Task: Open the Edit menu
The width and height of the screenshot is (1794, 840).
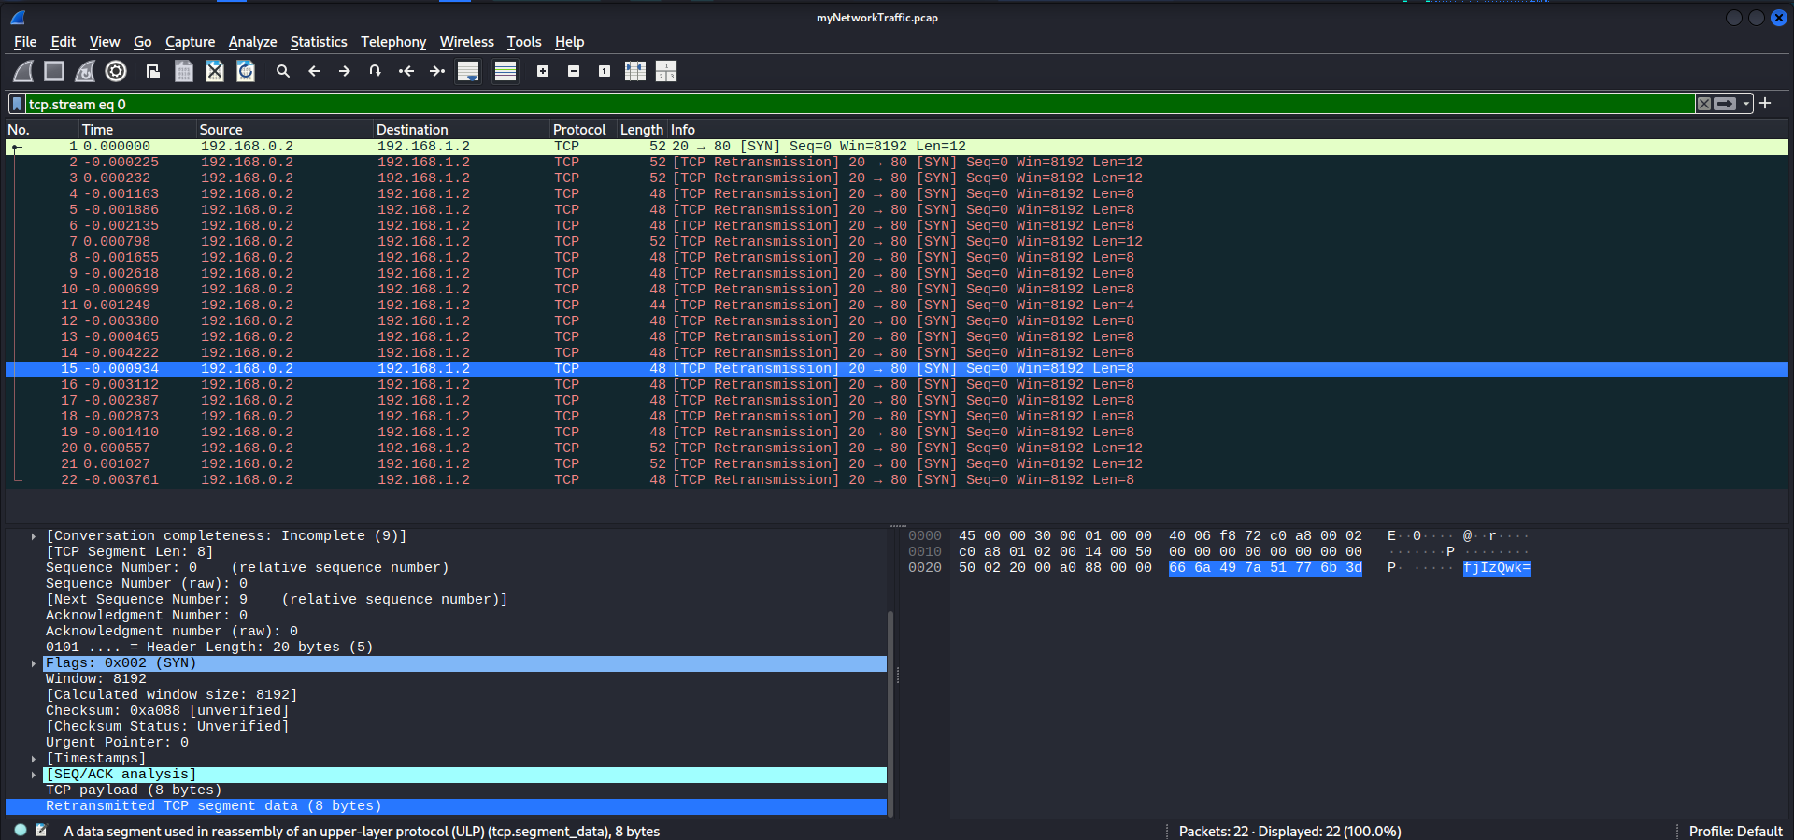Action: click(64, 42)
